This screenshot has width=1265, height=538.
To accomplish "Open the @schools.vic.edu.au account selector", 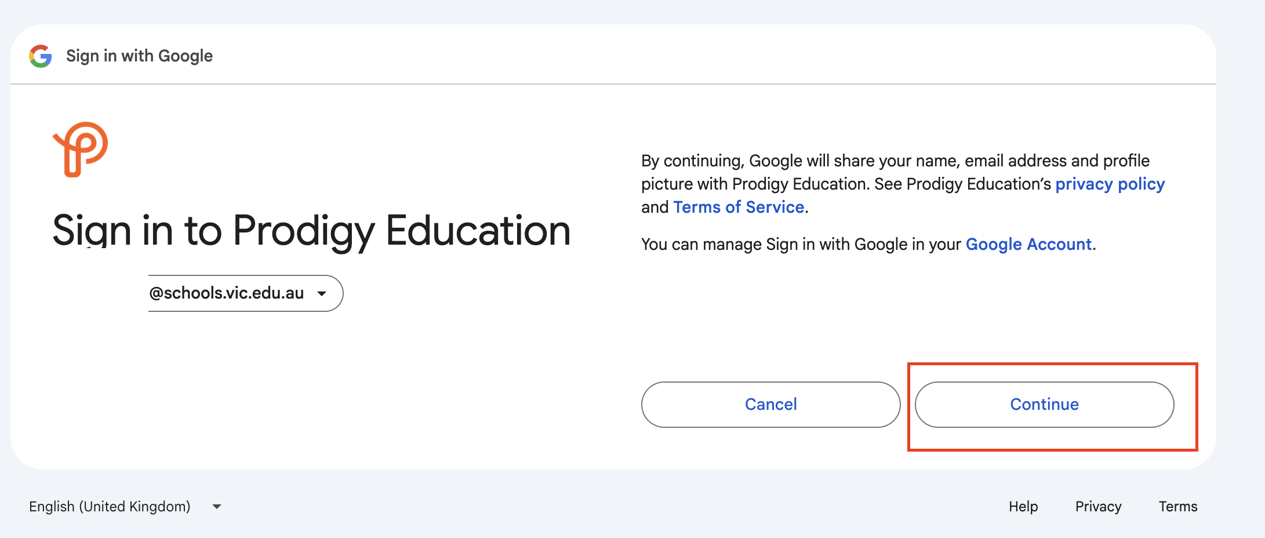I will click(x=243, y=293).
